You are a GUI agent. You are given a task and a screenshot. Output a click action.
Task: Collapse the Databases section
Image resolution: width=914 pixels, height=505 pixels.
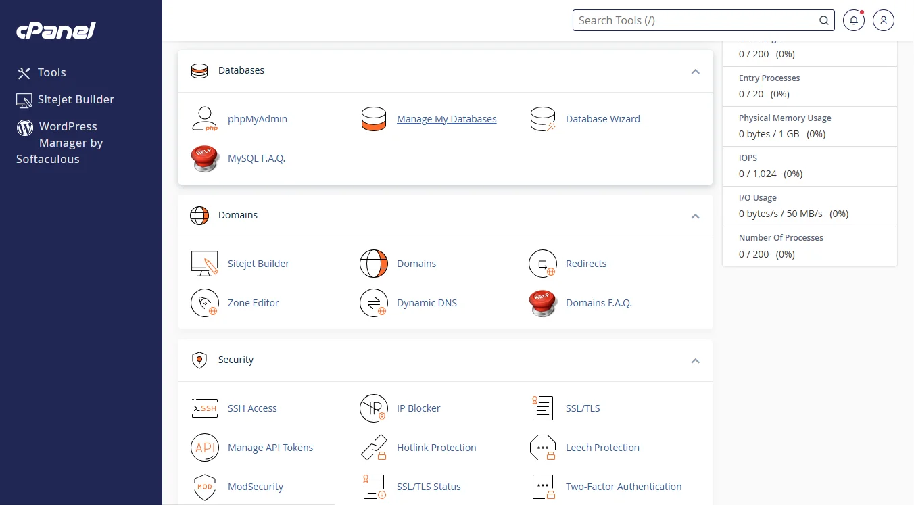[695, 72]
